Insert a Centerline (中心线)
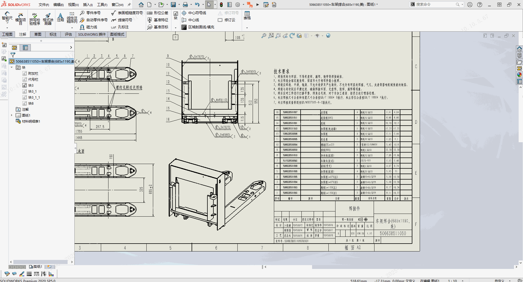 [190, 20]
